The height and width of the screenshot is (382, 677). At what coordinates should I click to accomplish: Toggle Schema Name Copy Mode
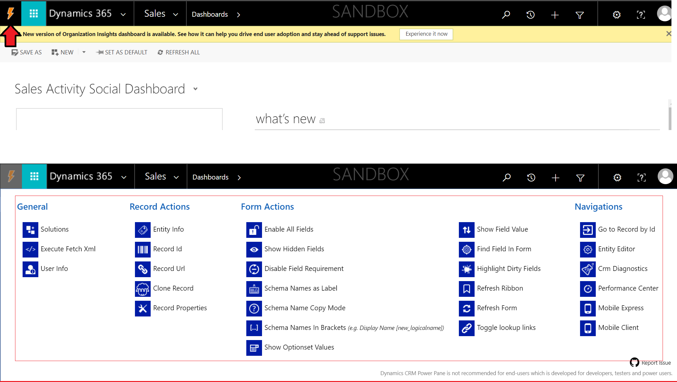pos(305,308)
